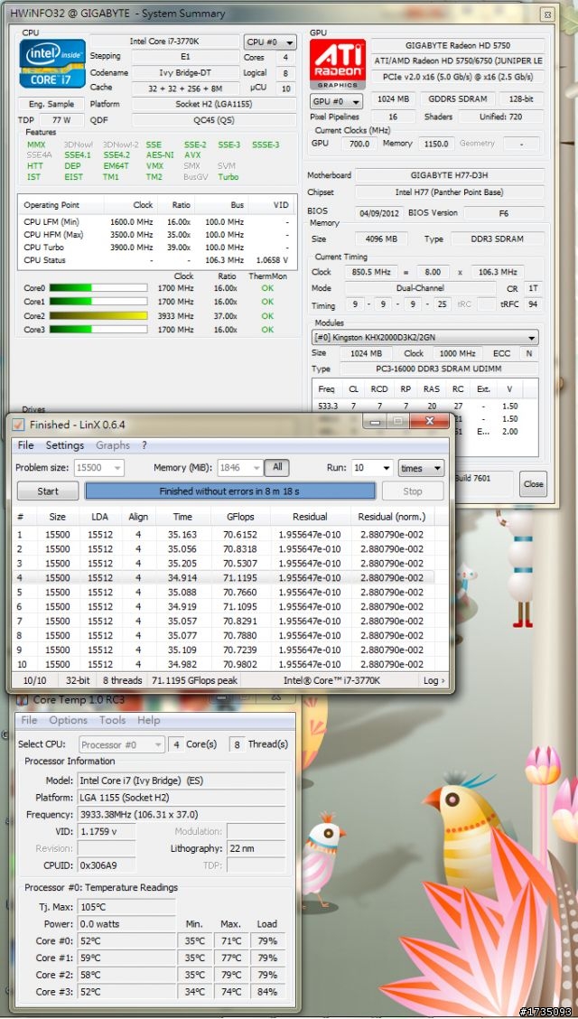Click the 71.1195 GFlops peak status entry
This screenshot has height=1019, width=578.
pyautogui.click(x=195, y=680)
